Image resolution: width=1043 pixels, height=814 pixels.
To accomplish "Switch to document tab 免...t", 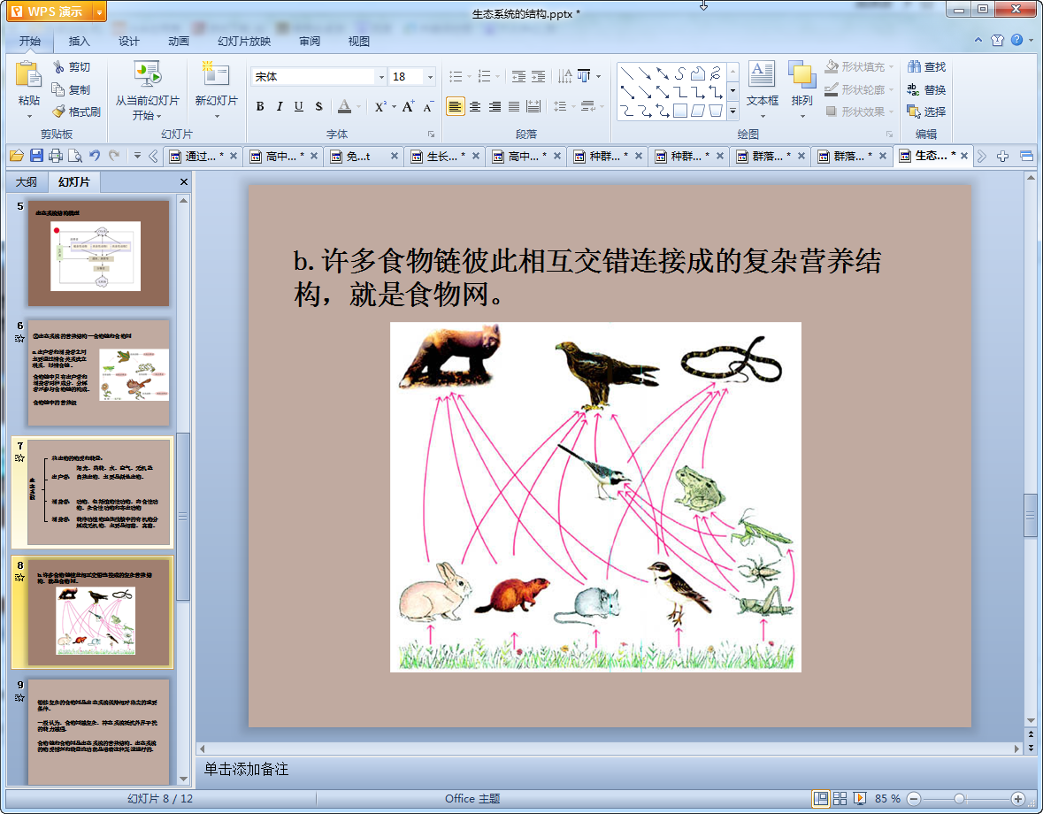I will [x=365, y=157].
